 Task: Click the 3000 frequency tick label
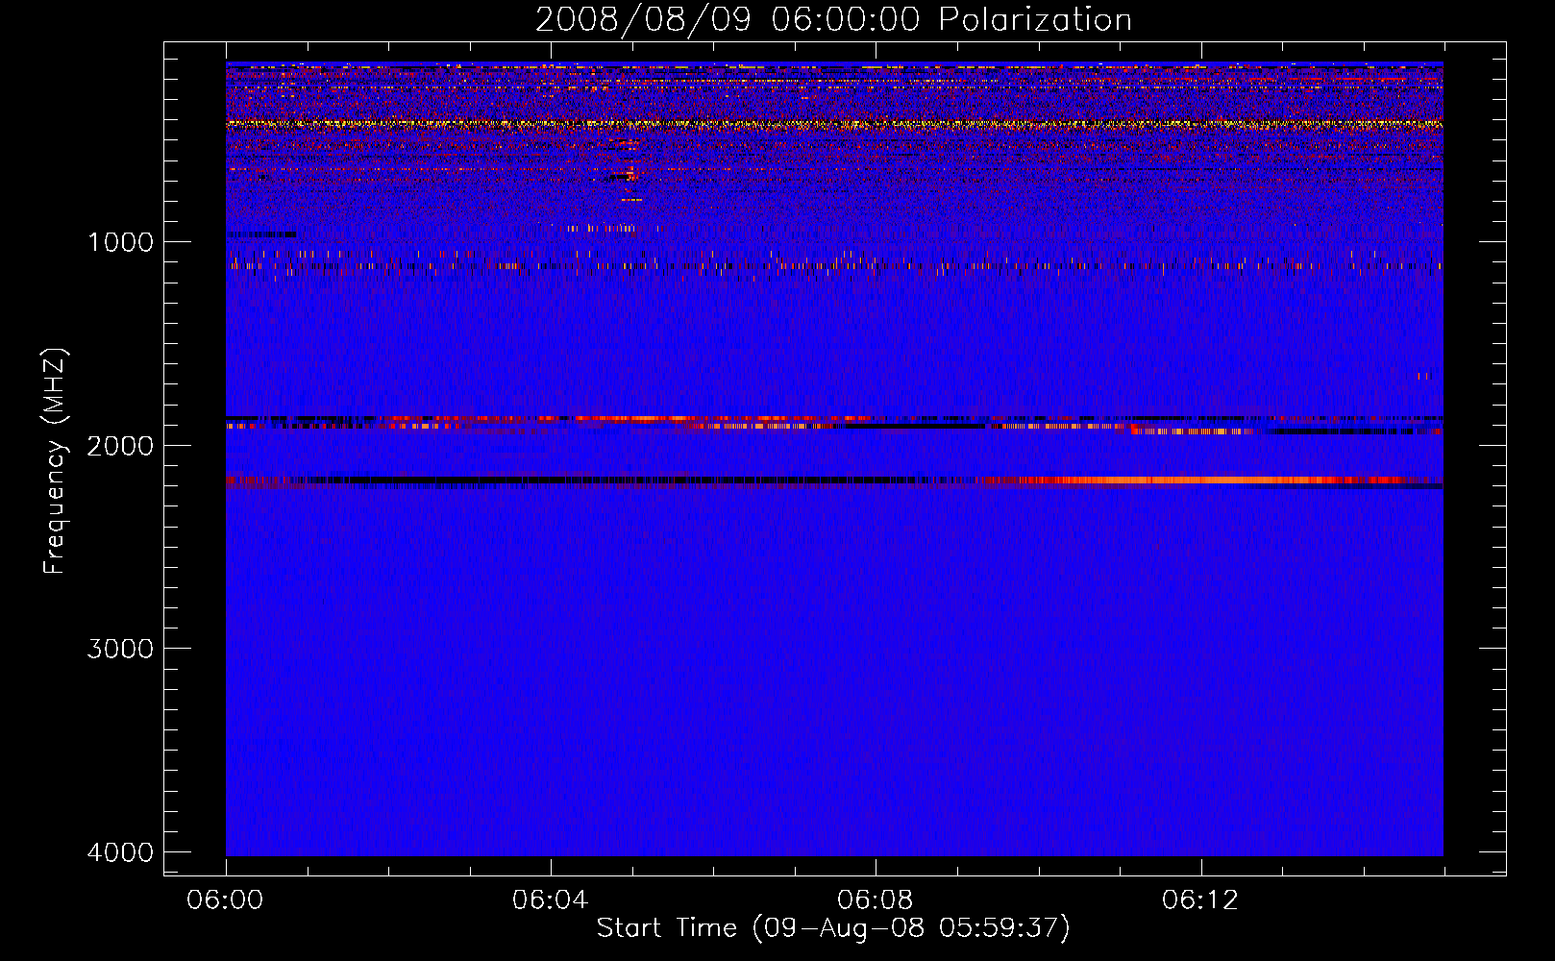tap(120, 649)
